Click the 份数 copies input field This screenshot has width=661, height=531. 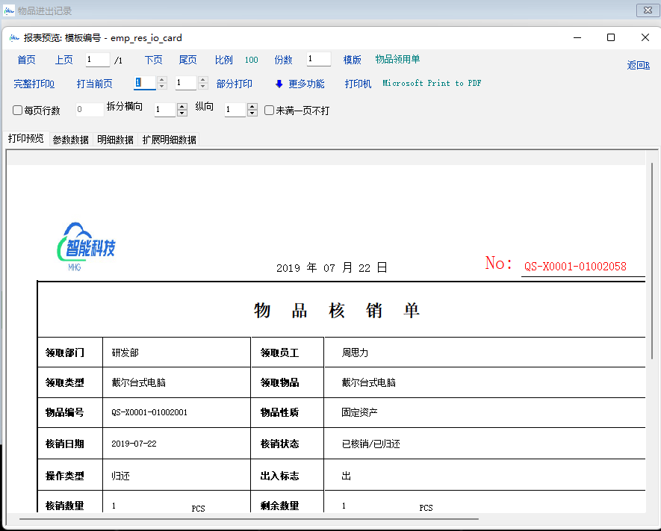point(318,60)
